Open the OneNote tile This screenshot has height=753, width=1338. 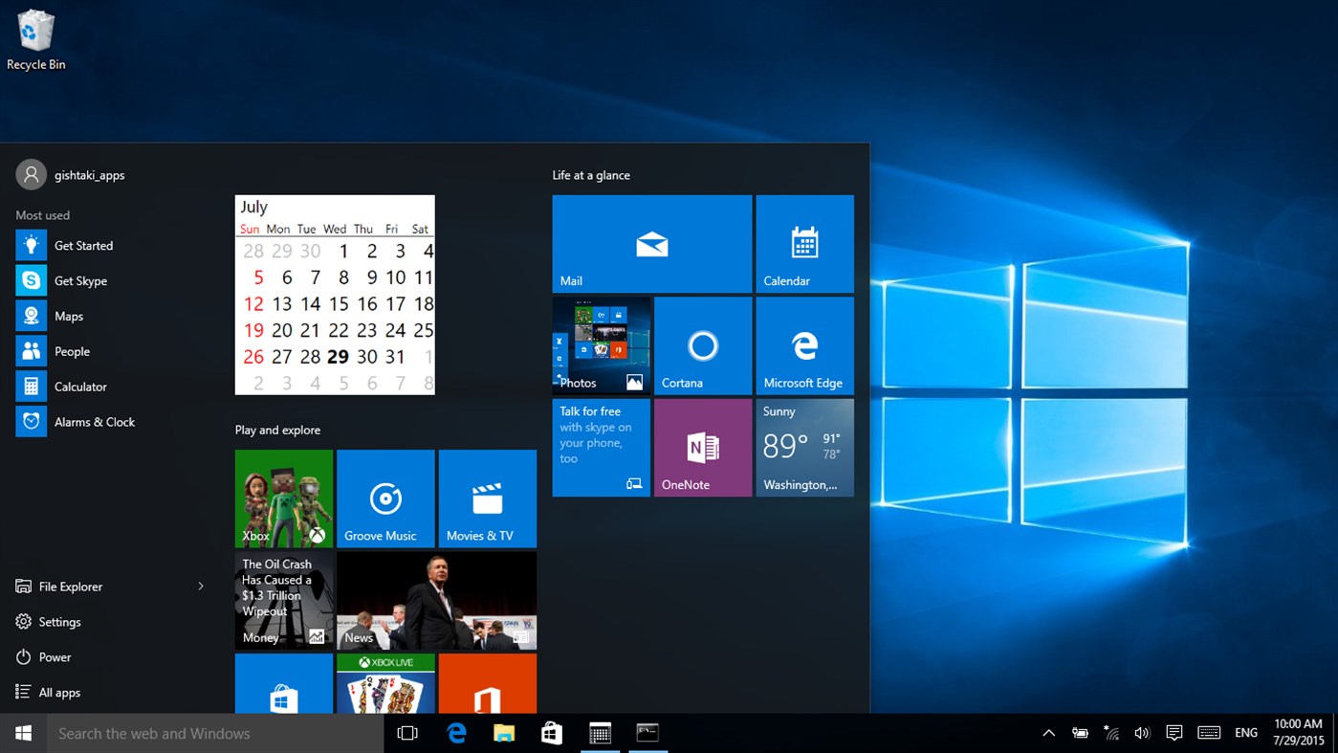(702, 447)
